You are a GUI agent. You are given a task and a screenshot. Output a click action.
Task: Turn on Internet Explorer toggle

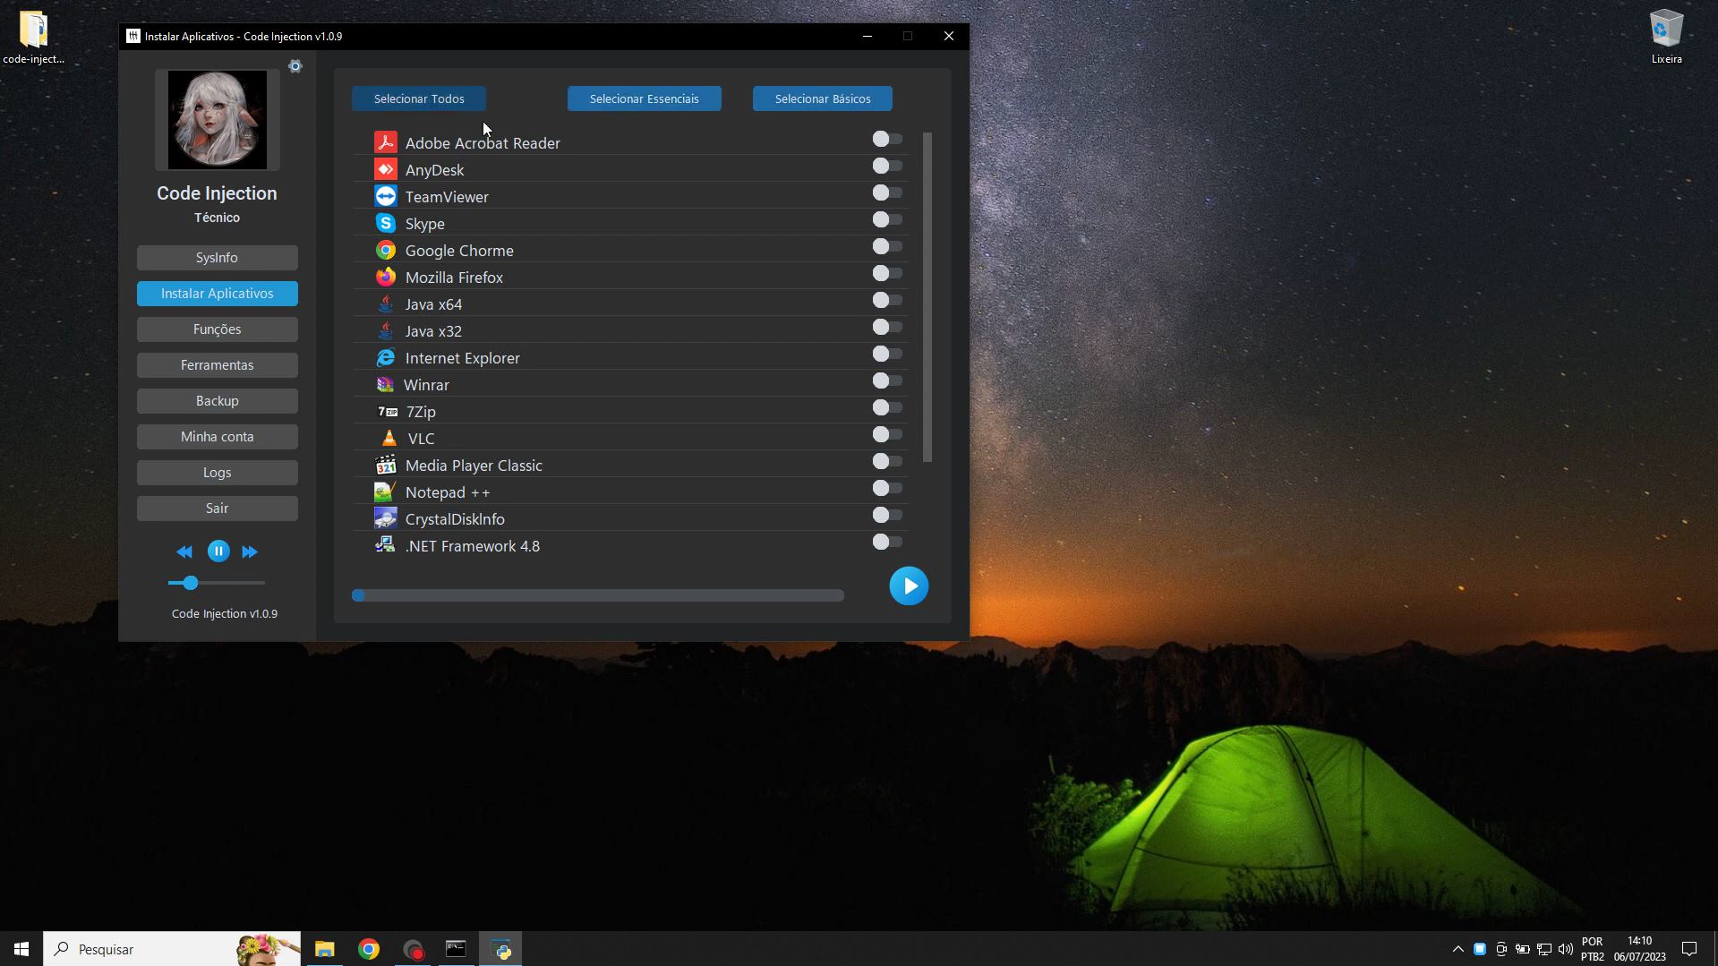tap(887, 354)
